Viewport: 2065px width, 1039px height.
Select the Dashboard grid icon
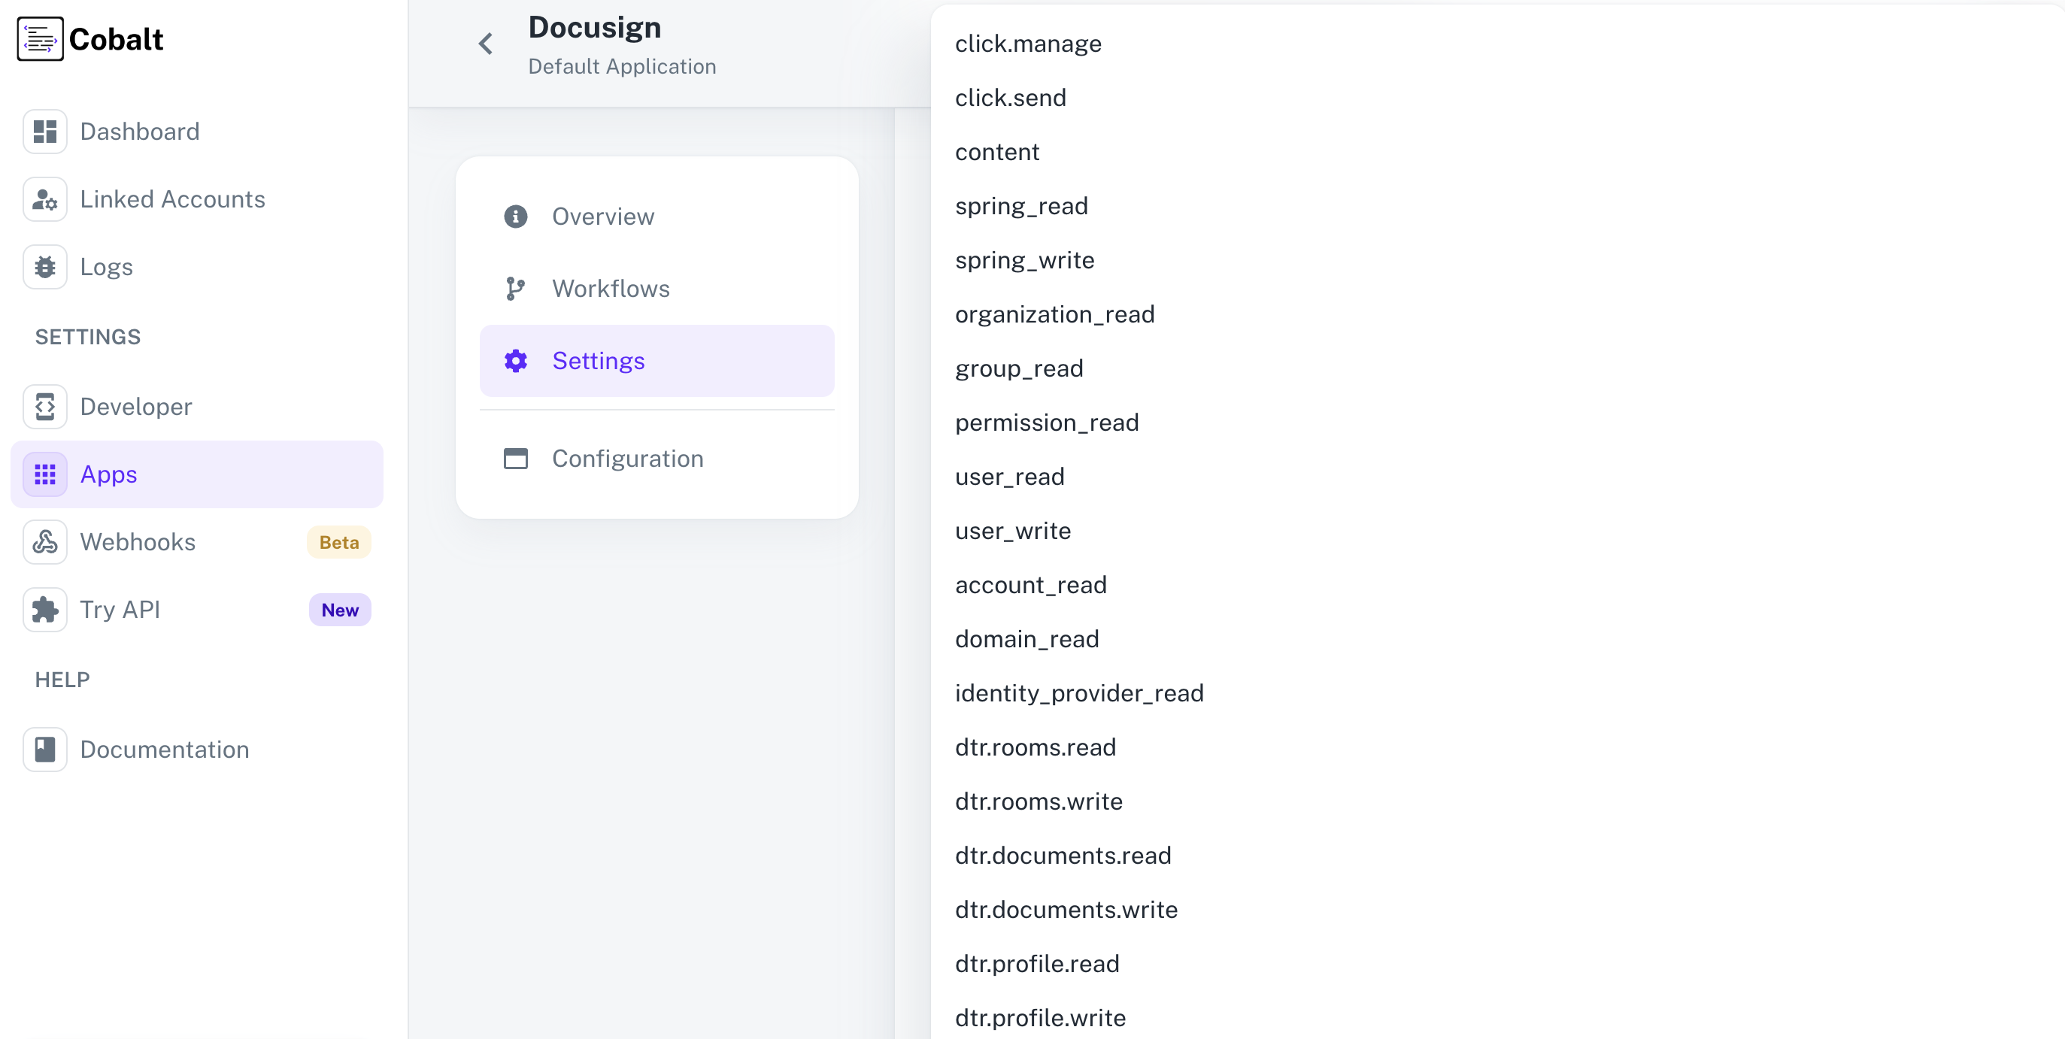[x=45, y=131]
